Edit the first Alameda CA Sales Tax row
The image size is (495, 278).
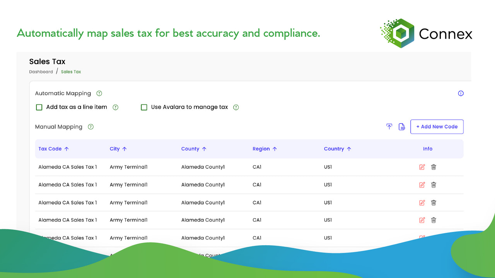point(422,167)
